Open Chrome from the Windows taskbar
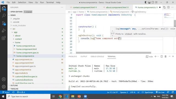Screen dimensions: 176x99 coord(60,97)
